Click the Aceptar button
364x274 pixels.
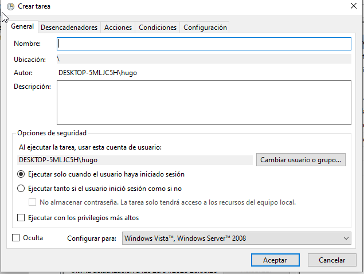click(x=275, y=260)
